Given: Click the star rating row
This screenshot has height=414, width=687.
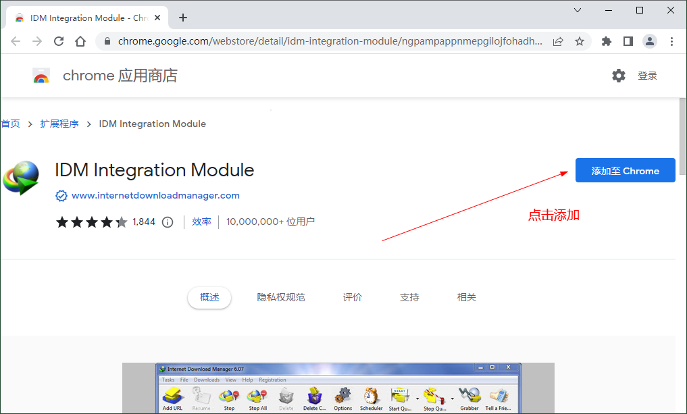Looking at the screenshot, I should pos(92,222).
